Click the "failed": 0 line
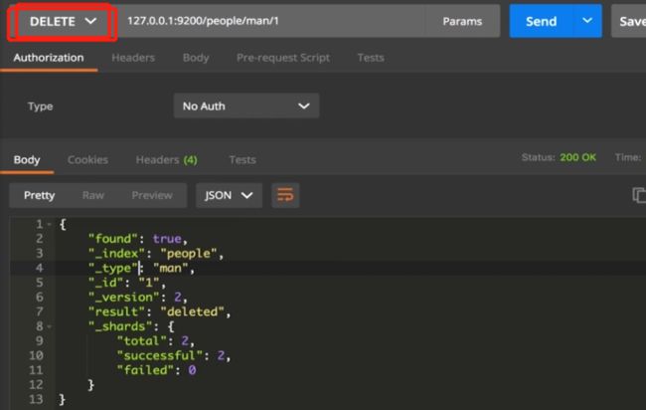This screenshot has height=410, width=646. tap(157, 370)
